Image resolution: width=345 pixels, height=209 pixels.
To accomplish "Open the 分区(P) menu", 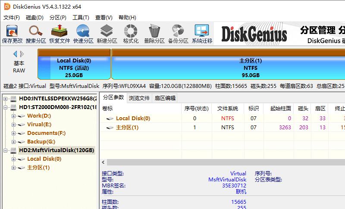I will coord(58,18).
